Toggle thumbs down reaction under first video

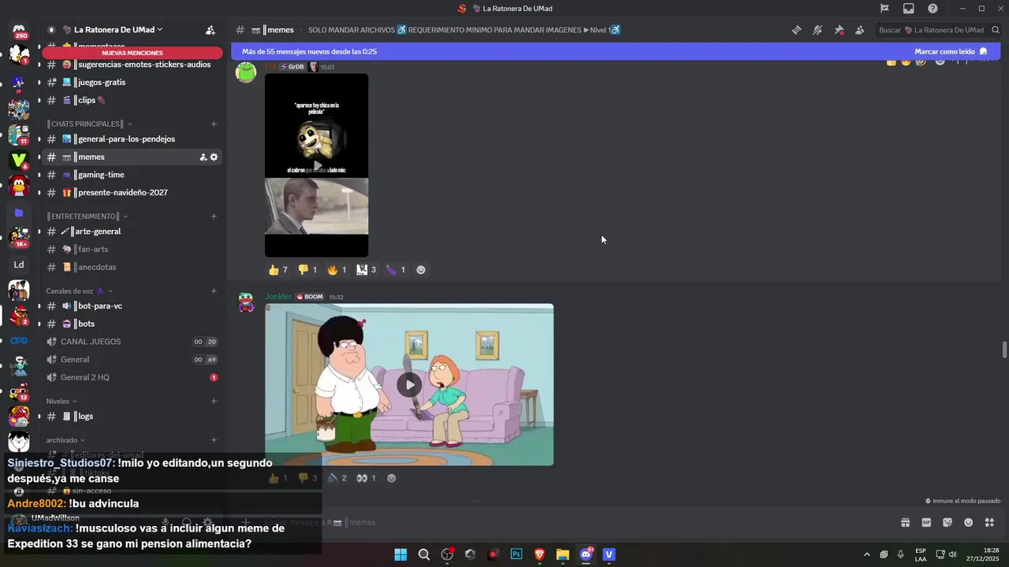pos(307,269)
